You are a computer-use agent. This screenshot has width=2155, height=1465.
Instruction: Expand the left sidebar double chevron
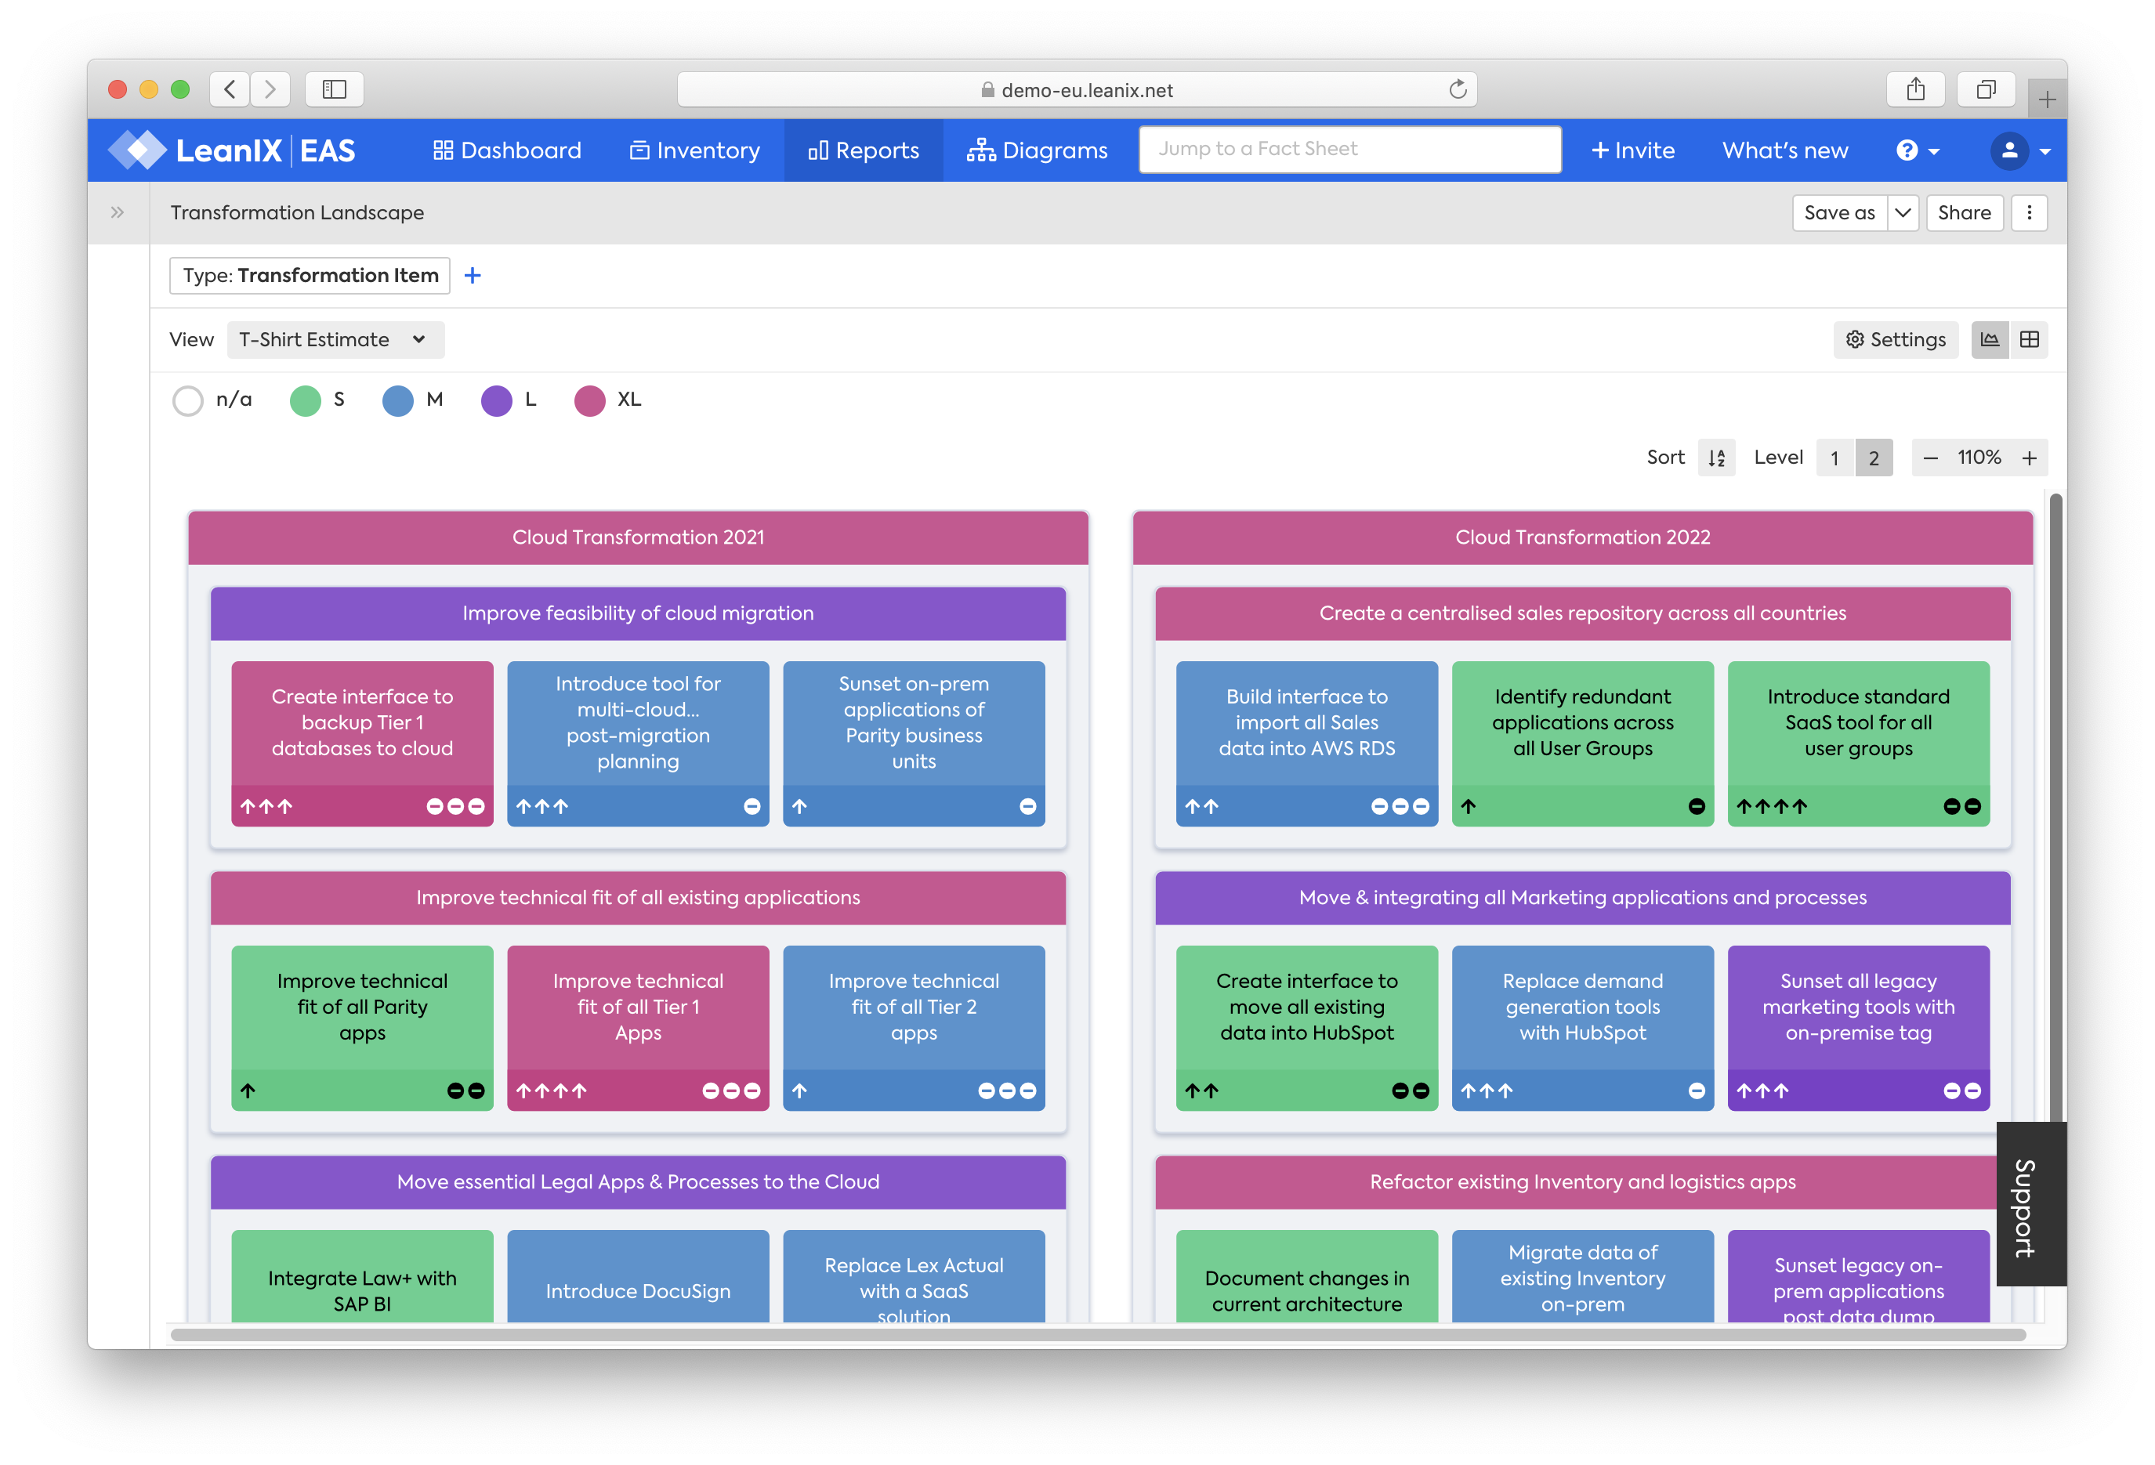coord(117,212)
